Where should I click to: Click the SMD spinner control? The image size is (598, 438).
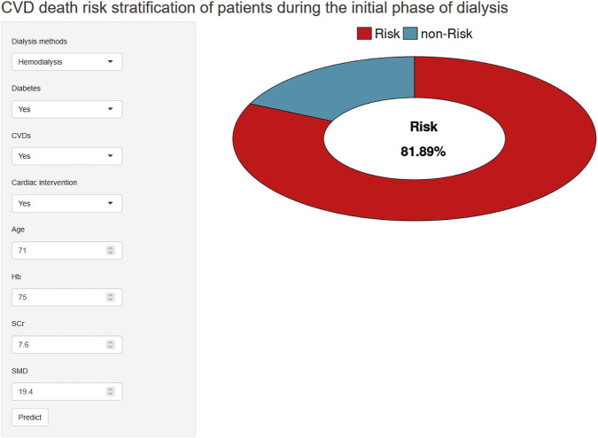point(110,392)
